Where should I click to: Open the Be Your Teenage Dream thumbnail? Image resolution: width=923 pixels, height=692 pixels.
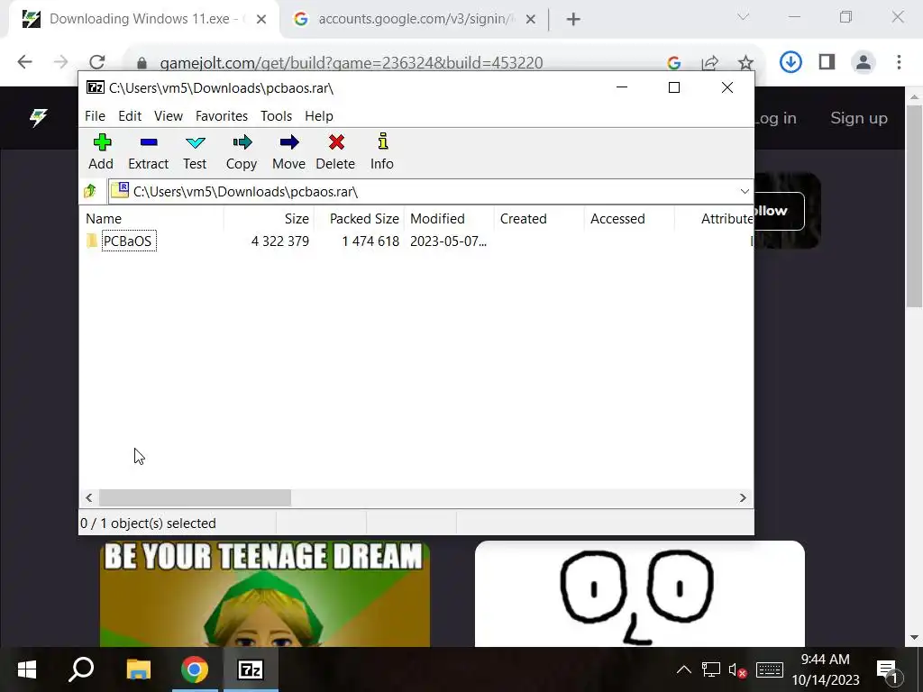click(x=265, y=594)
